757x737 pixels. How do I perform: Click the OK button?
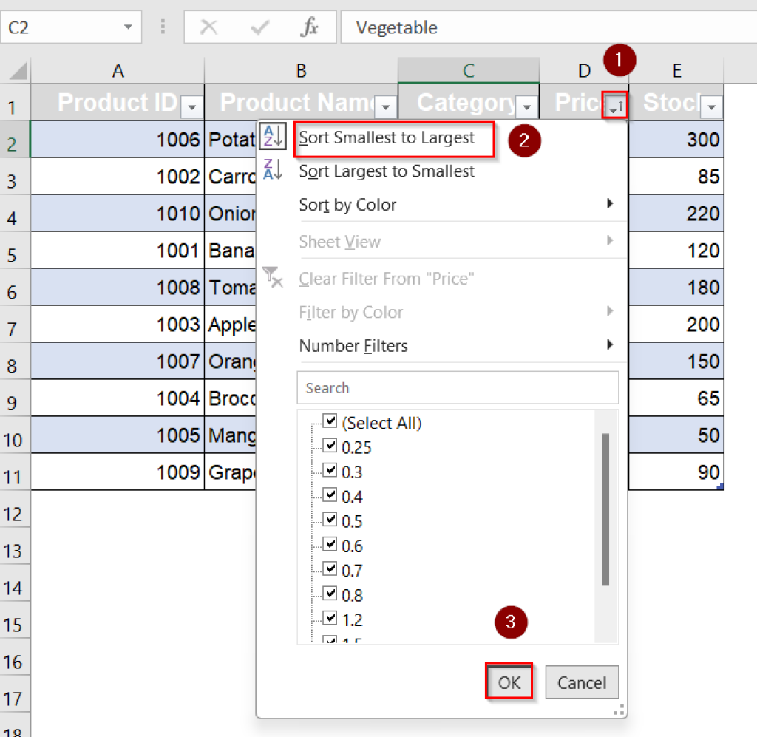tap(509, 682)
